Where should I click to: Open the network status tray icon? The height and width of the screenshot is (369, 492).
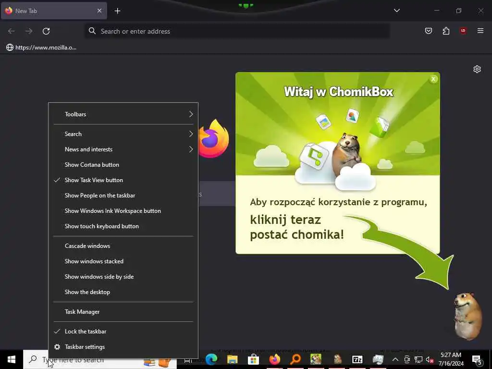[418, 359]
